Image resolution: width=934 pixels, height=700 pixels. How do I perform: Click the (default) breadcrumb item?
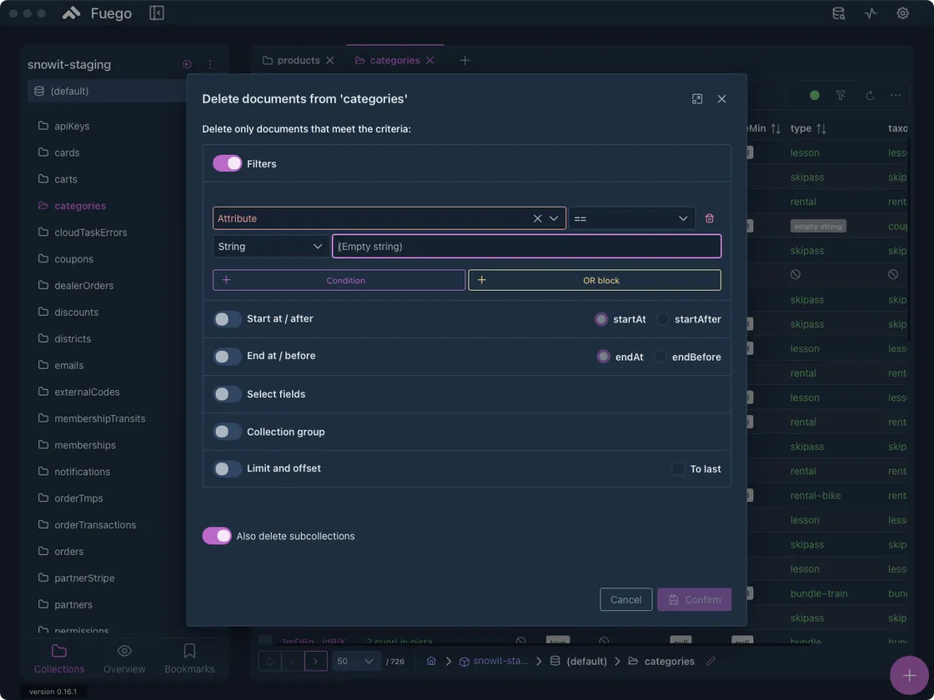pos(579,662)
